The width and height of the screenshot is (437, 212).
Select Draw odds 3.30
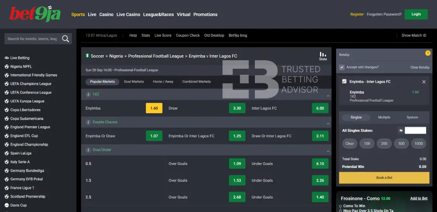[237, 108]
